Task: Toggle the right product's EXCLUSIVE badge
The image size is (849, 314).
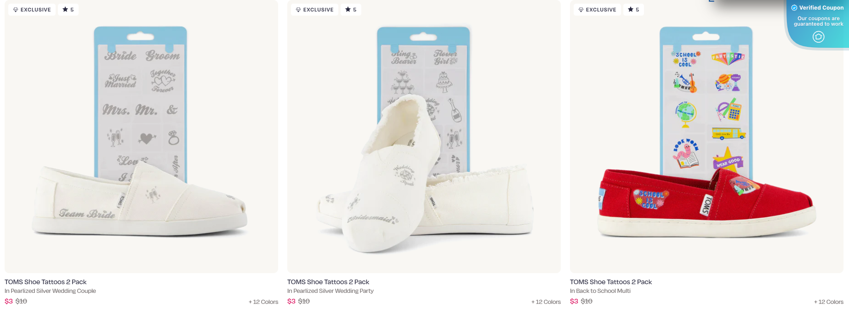Action: coord(597,9)
